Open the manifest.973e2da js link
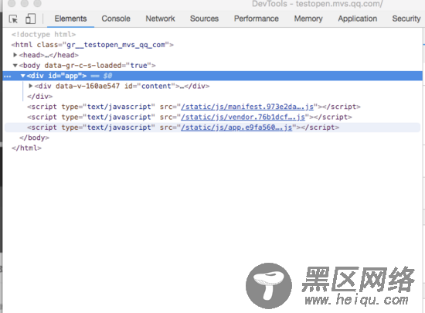The image size is (425, 313). [247, 107]
